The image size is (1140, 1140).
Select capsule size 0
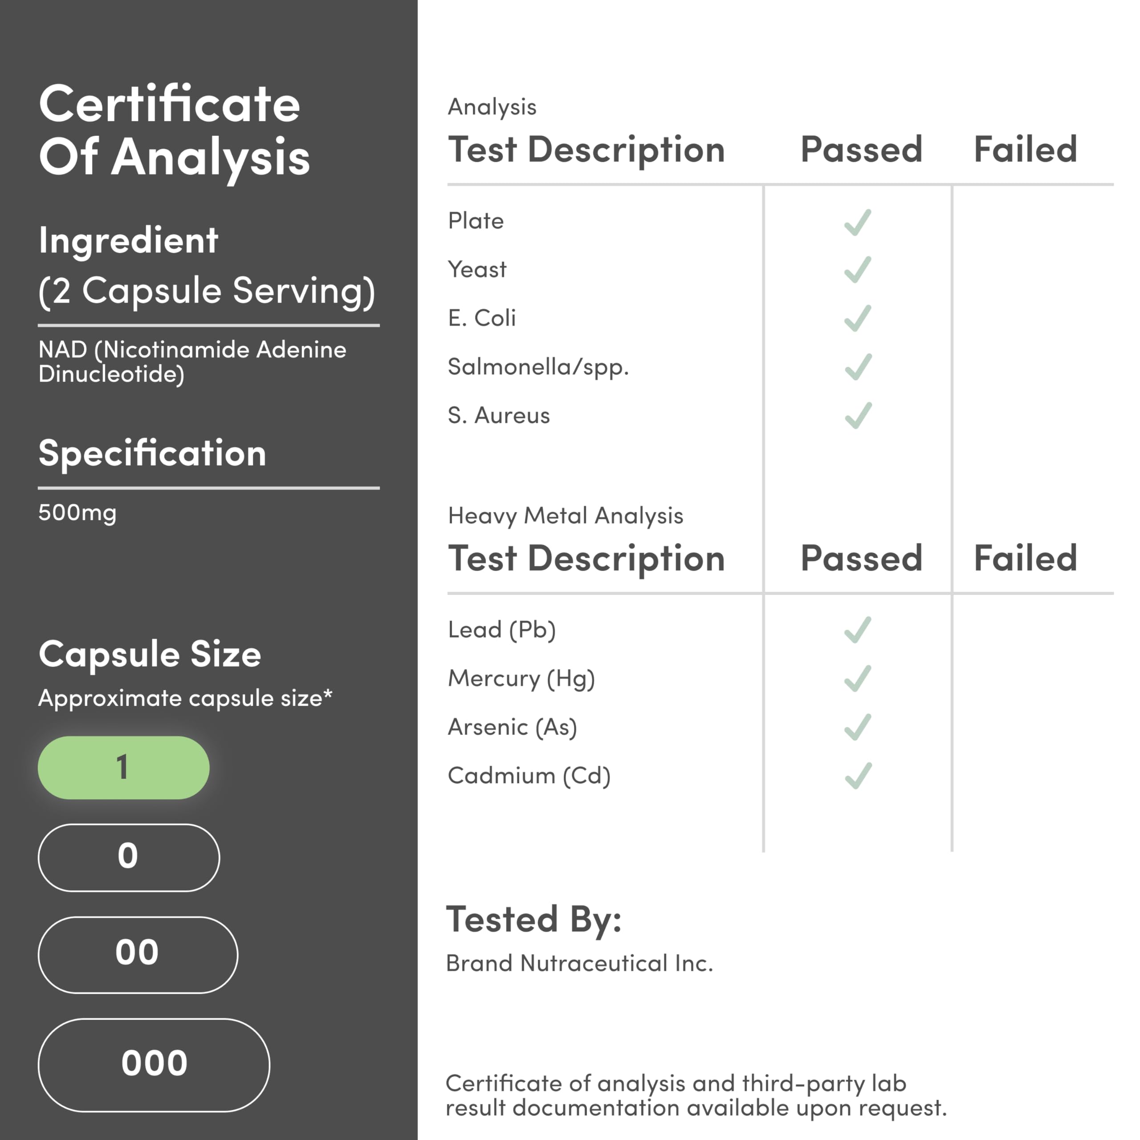(x=129, y=857)
